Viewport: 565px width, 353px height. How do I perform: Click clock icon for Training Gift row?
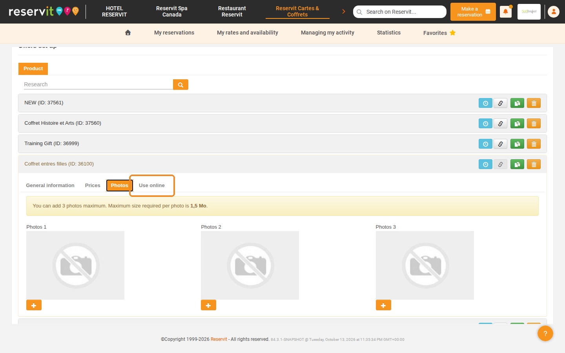pyautogui.click(x=485, y=144)
